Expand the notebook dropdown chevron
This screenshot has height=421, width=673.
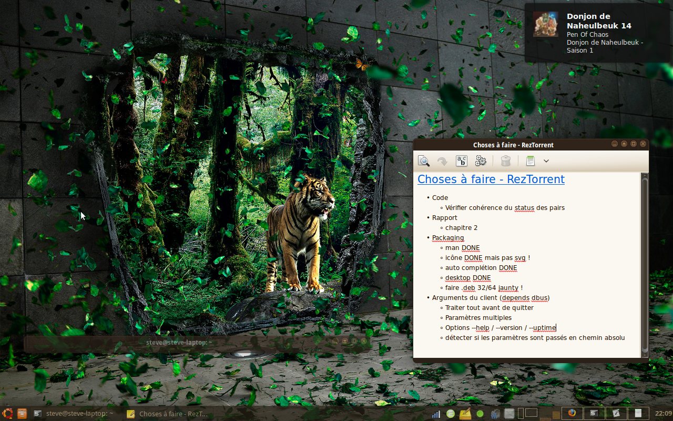[x=546, y=161]
